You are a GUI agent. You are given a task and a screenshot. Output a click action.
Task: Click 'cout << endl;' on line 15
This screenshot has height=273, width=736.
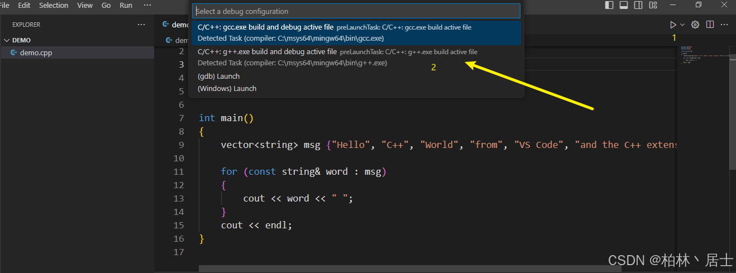tap(256, 225)
